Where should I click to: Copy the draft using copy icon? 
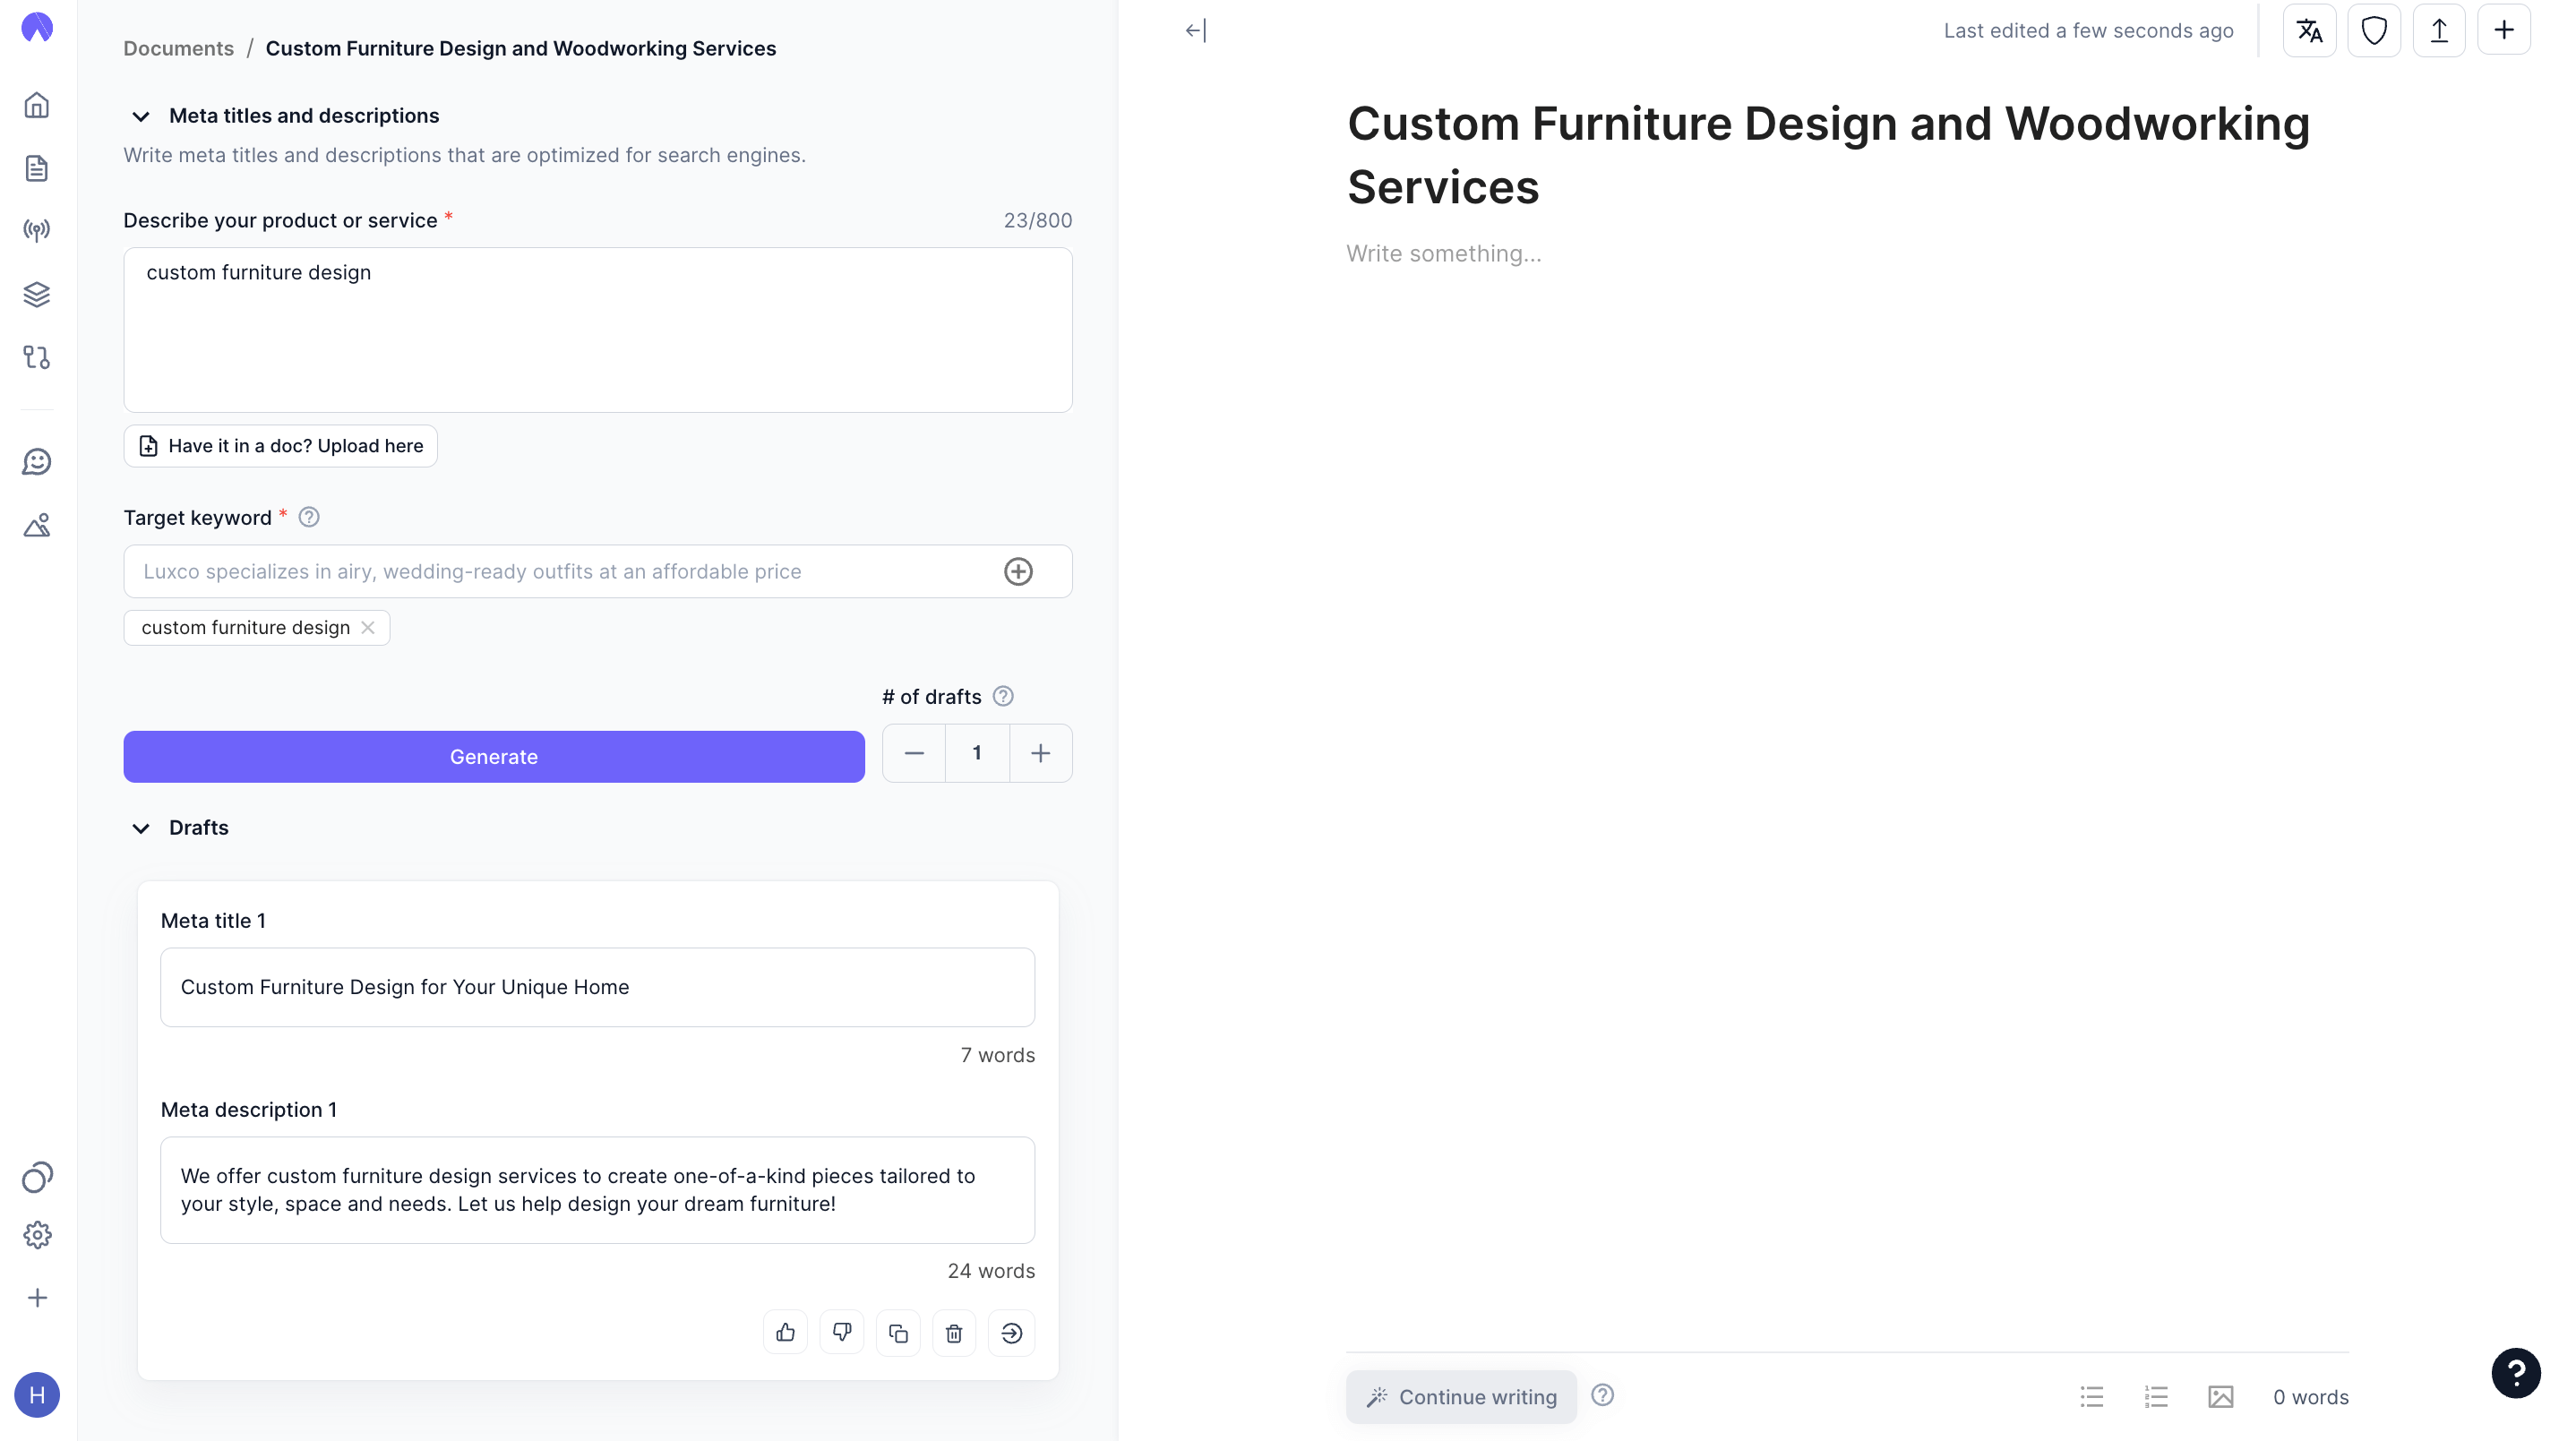[x=898, y=1333]
